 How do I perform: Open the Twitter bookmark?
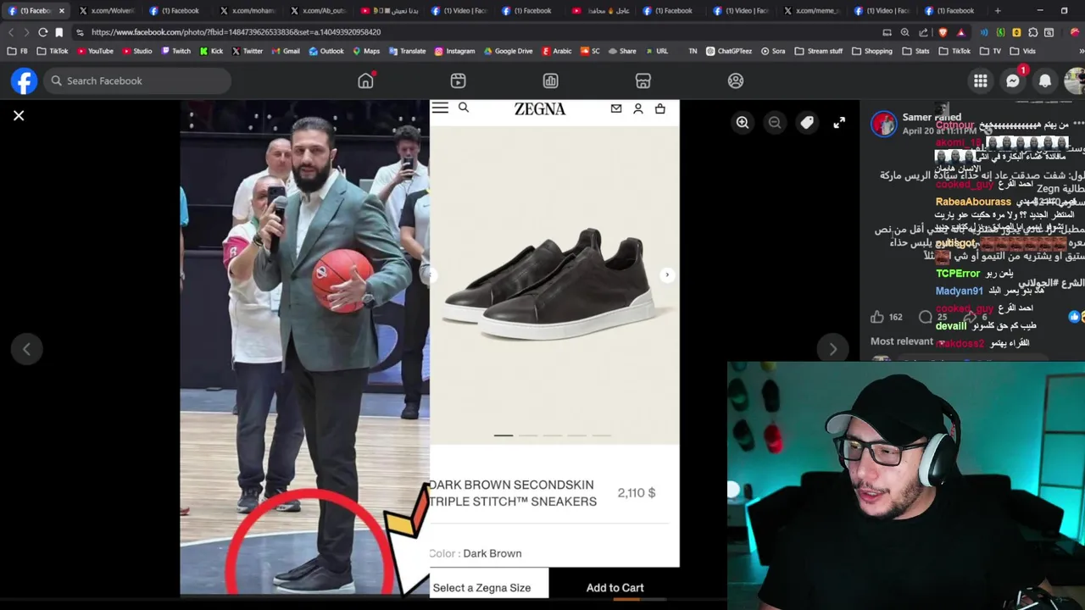tap(248, 51)
